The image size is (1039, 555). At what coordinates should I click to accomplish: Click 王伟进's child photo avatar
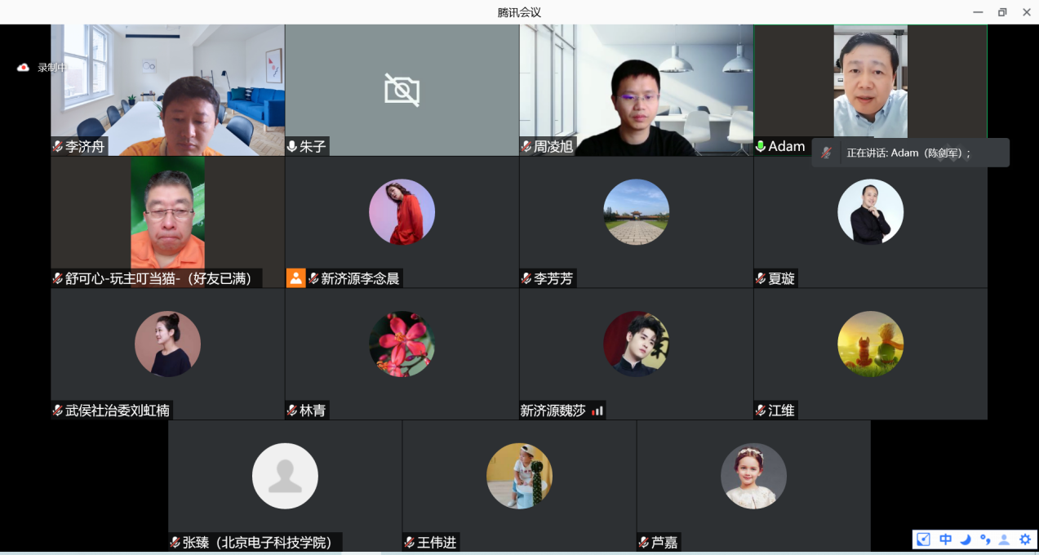(x=519, y=476)
